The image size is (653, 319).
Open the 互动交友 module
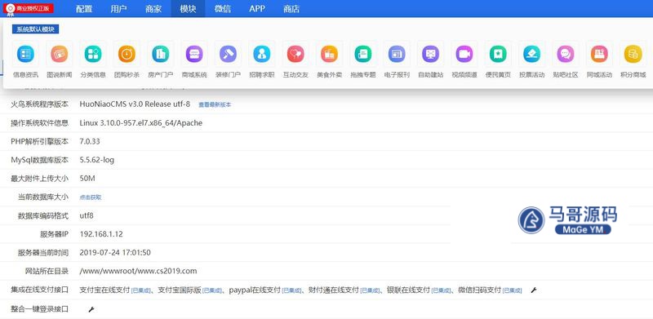click(295, 60)
